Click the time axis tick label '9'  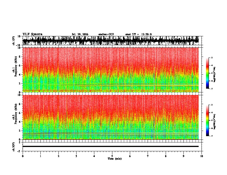[183, 156]
